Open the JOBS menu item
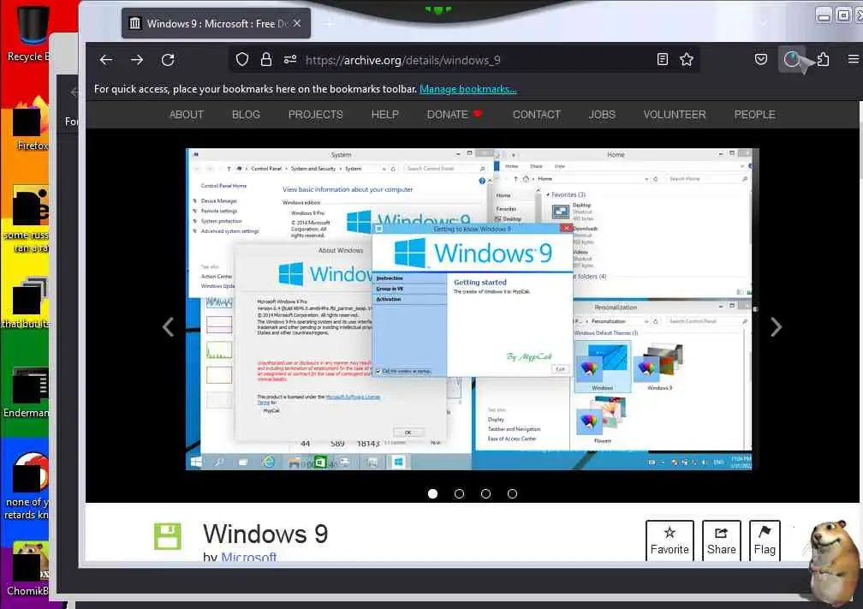 (602, 115)
